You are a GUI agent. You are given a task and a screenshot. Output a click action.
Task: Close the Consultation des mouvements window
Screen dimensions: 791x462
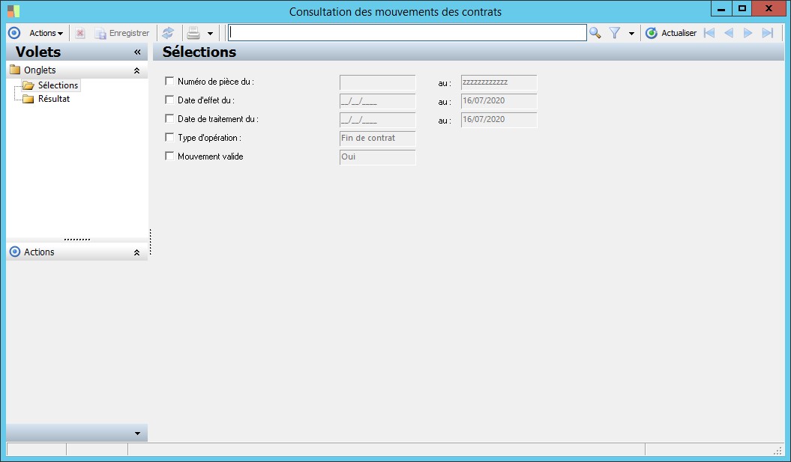[769, 8]
